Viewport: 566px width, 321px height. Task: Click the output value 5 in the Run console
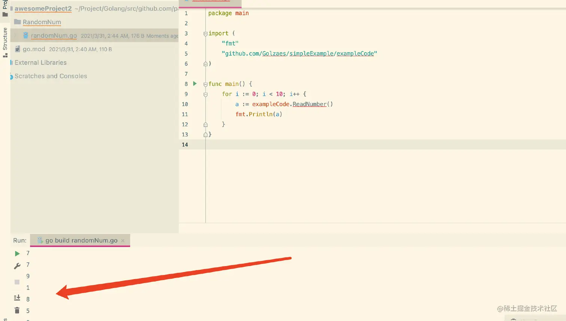[x=28, y=311]
